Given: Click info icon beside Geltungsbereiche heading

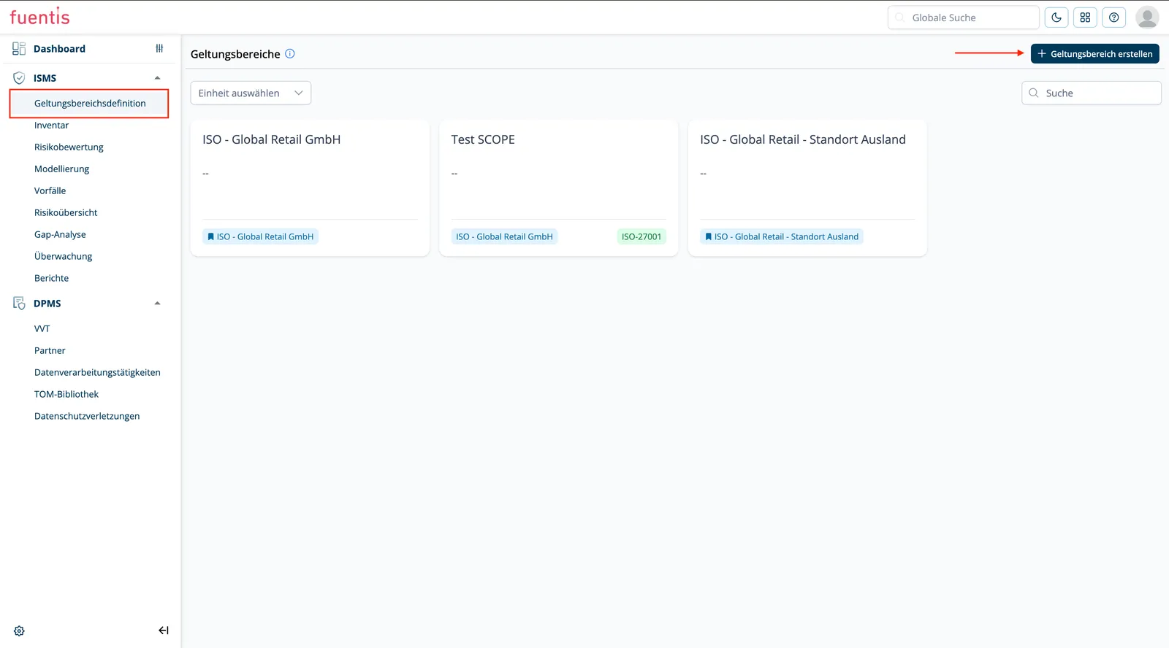Looking at the screenshot, I should [x=290, y=53].
